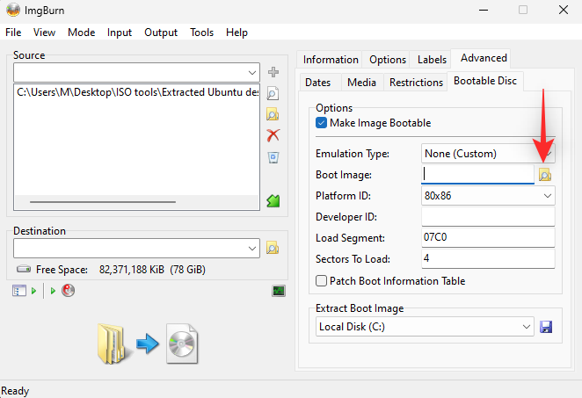Click the red disc icon
Viewport: 582px width, 398px height.
69,290
